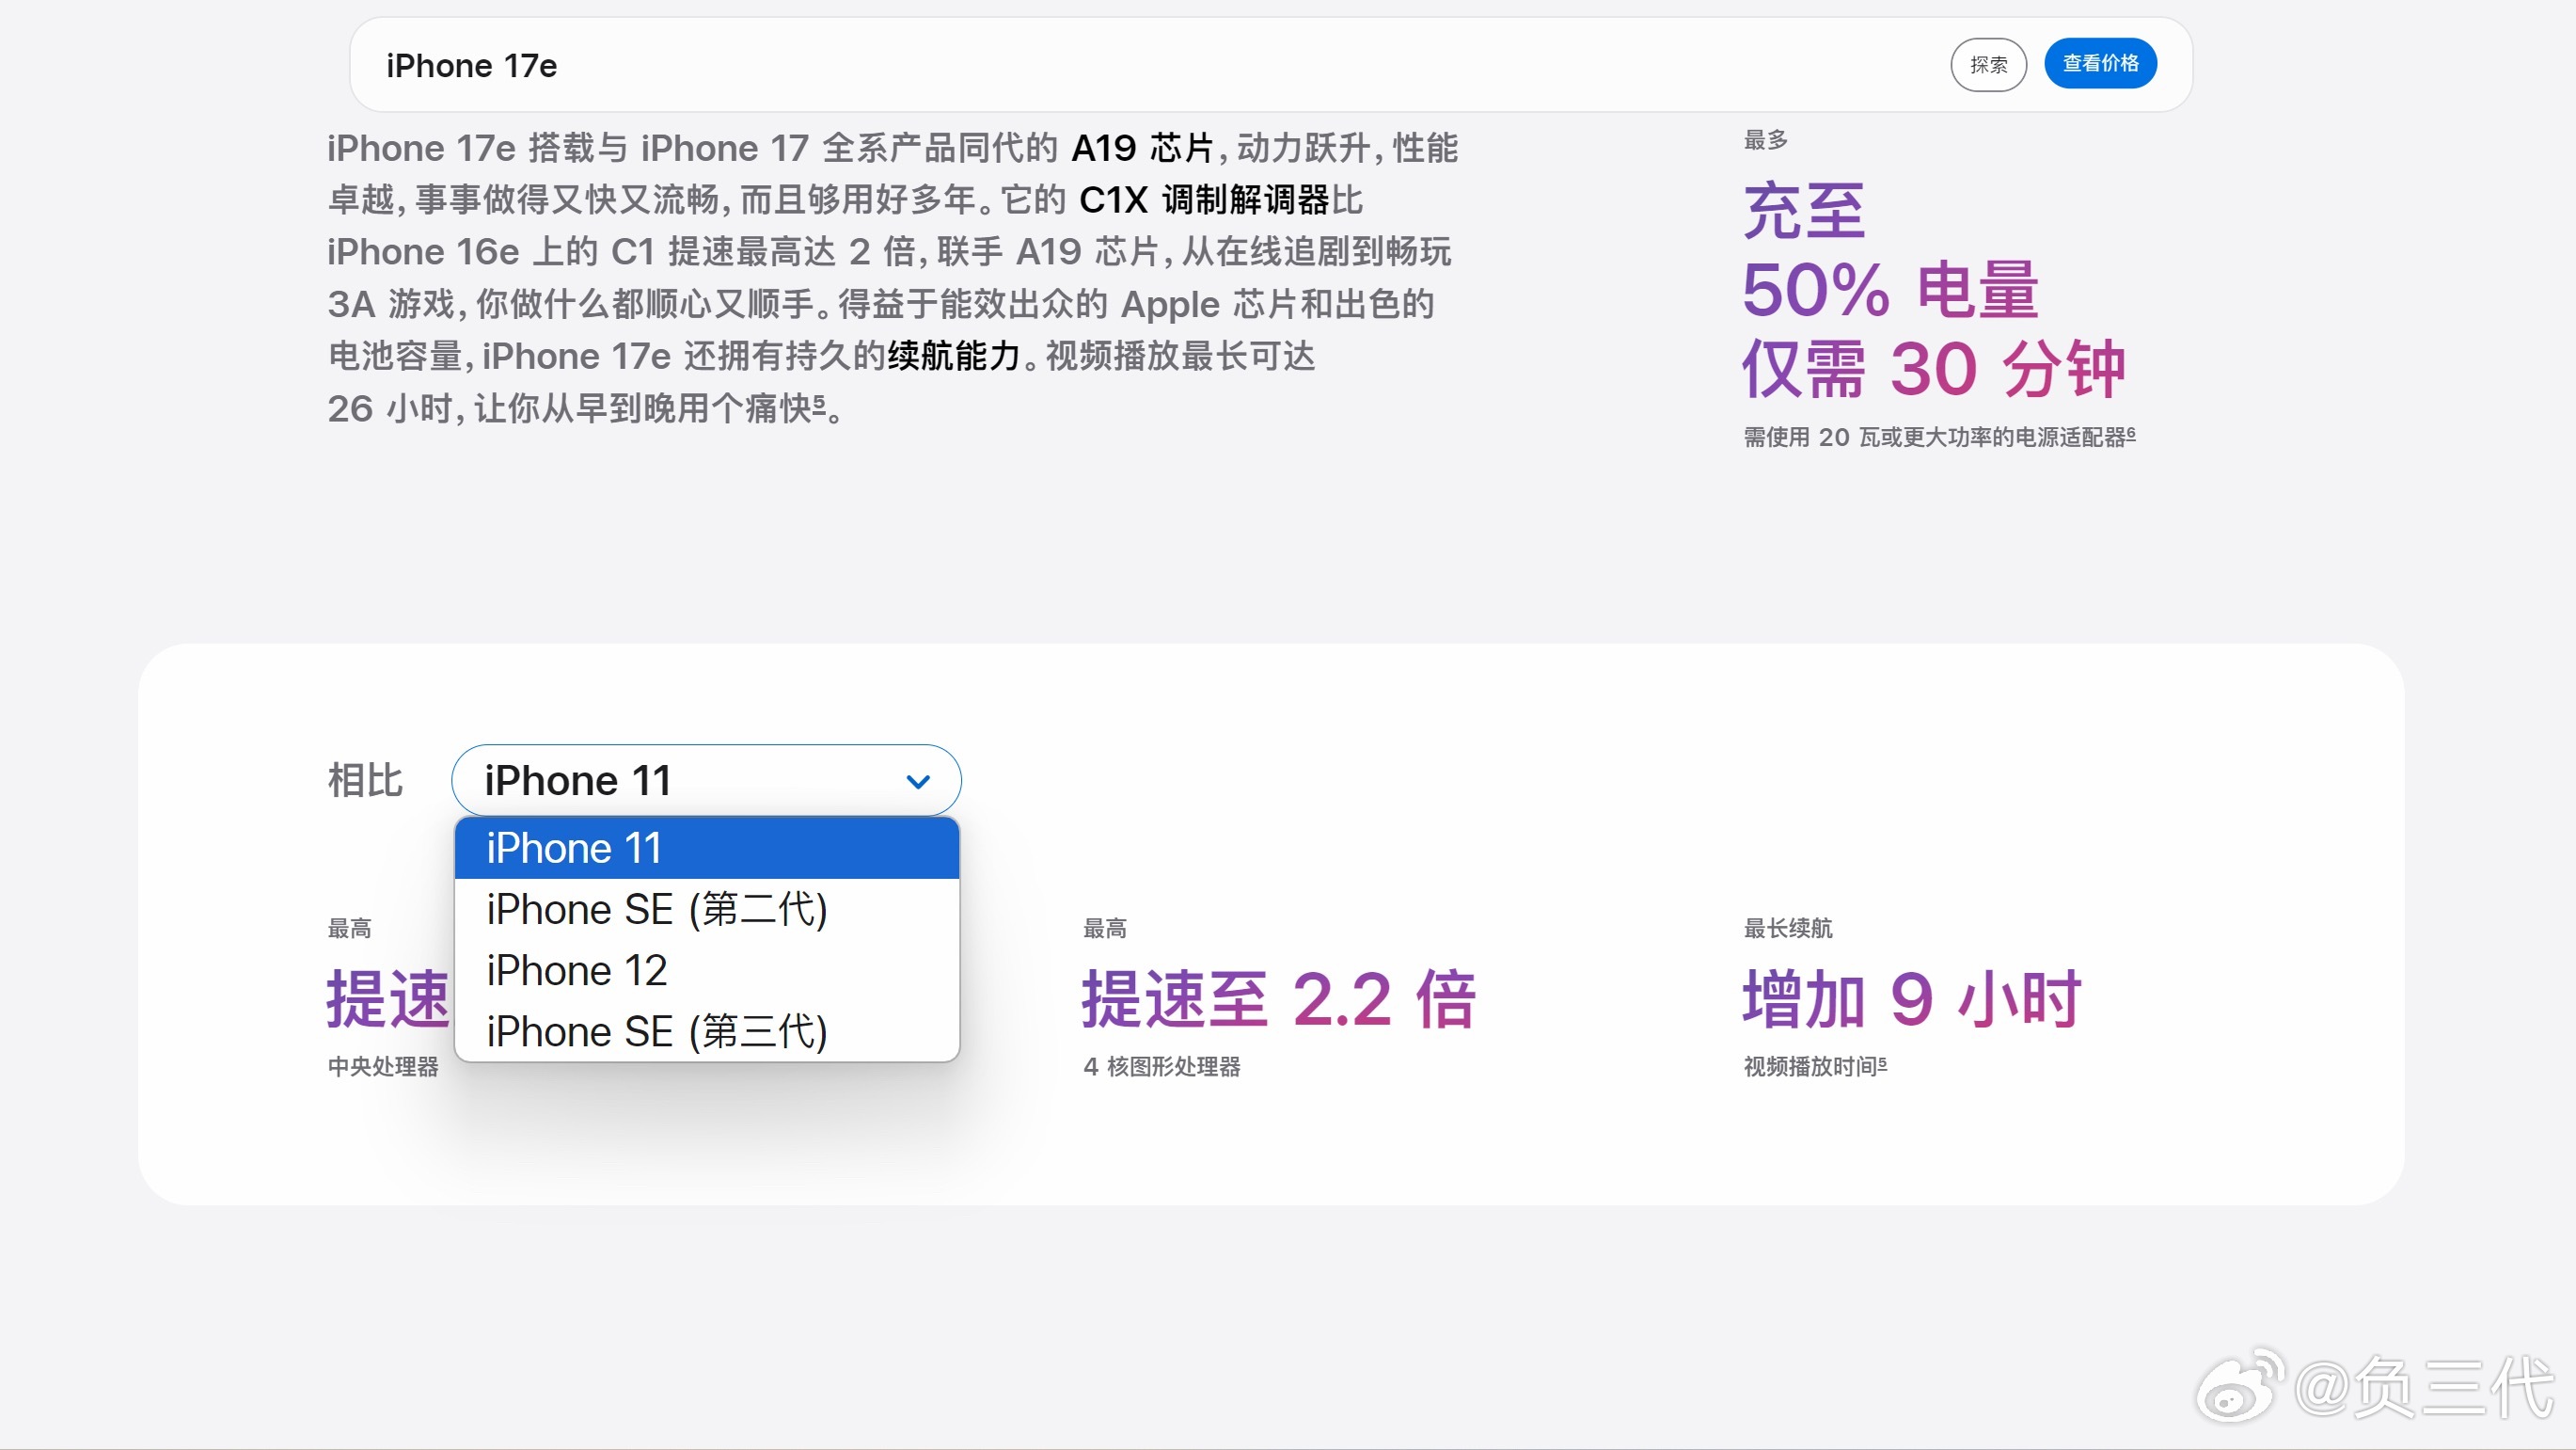Click the iPhone 17e title in nav bar

coord(471,66)
